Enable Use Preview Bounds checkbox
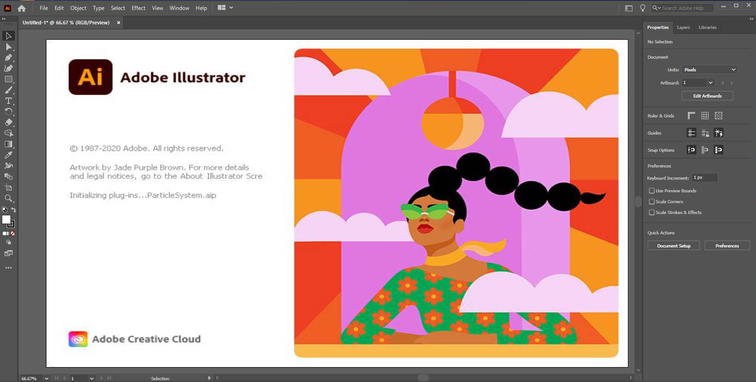 click(651, 191)
